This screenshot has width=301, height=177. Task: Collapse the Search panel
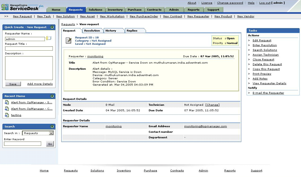(52, 126)
